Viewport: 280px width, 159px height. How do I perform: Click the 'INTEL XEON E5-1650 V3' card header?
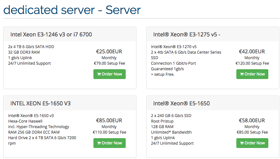(x=40, y=103)
